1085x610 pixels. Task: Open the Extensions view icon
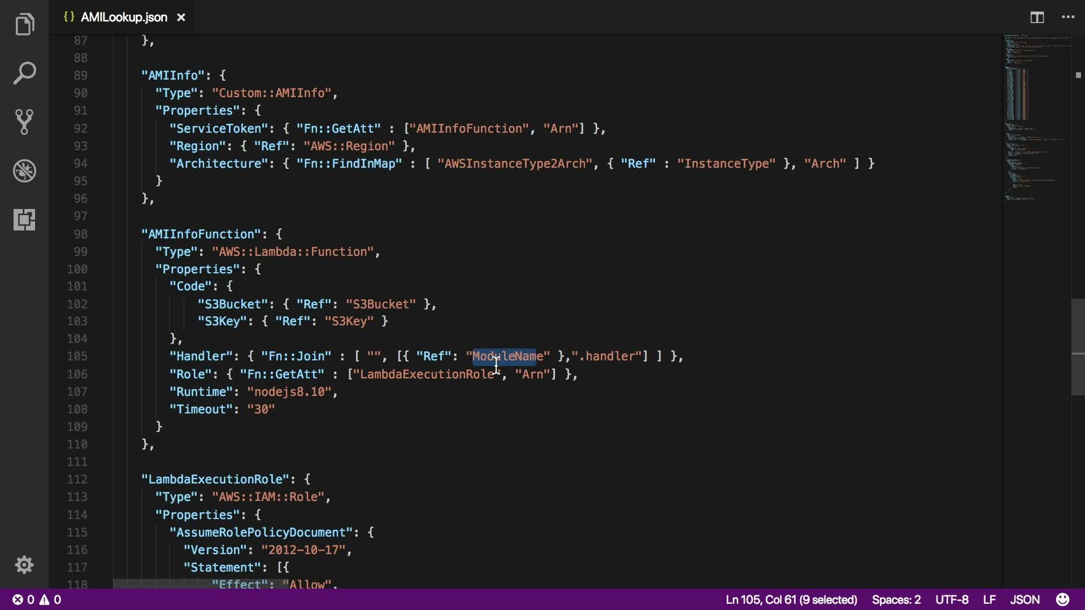(x=24, y=219)
